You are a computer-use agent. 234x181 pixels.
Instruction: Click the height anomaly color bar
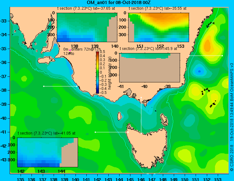(97, 72)
